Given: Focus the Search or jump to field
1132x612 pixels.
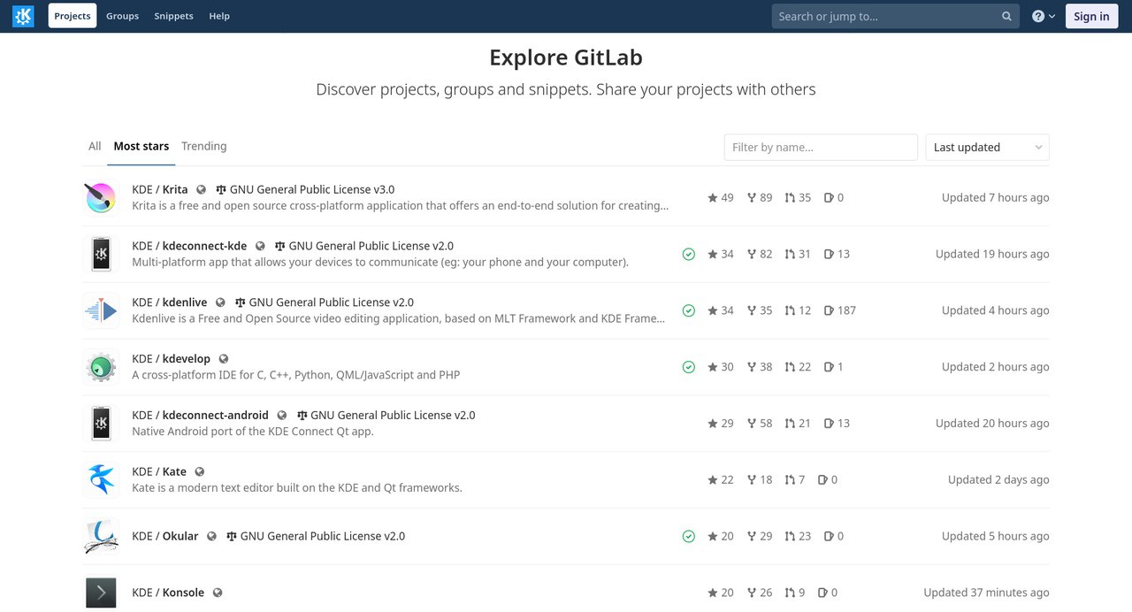Looking at the screenshot, I should pos(896,16).
